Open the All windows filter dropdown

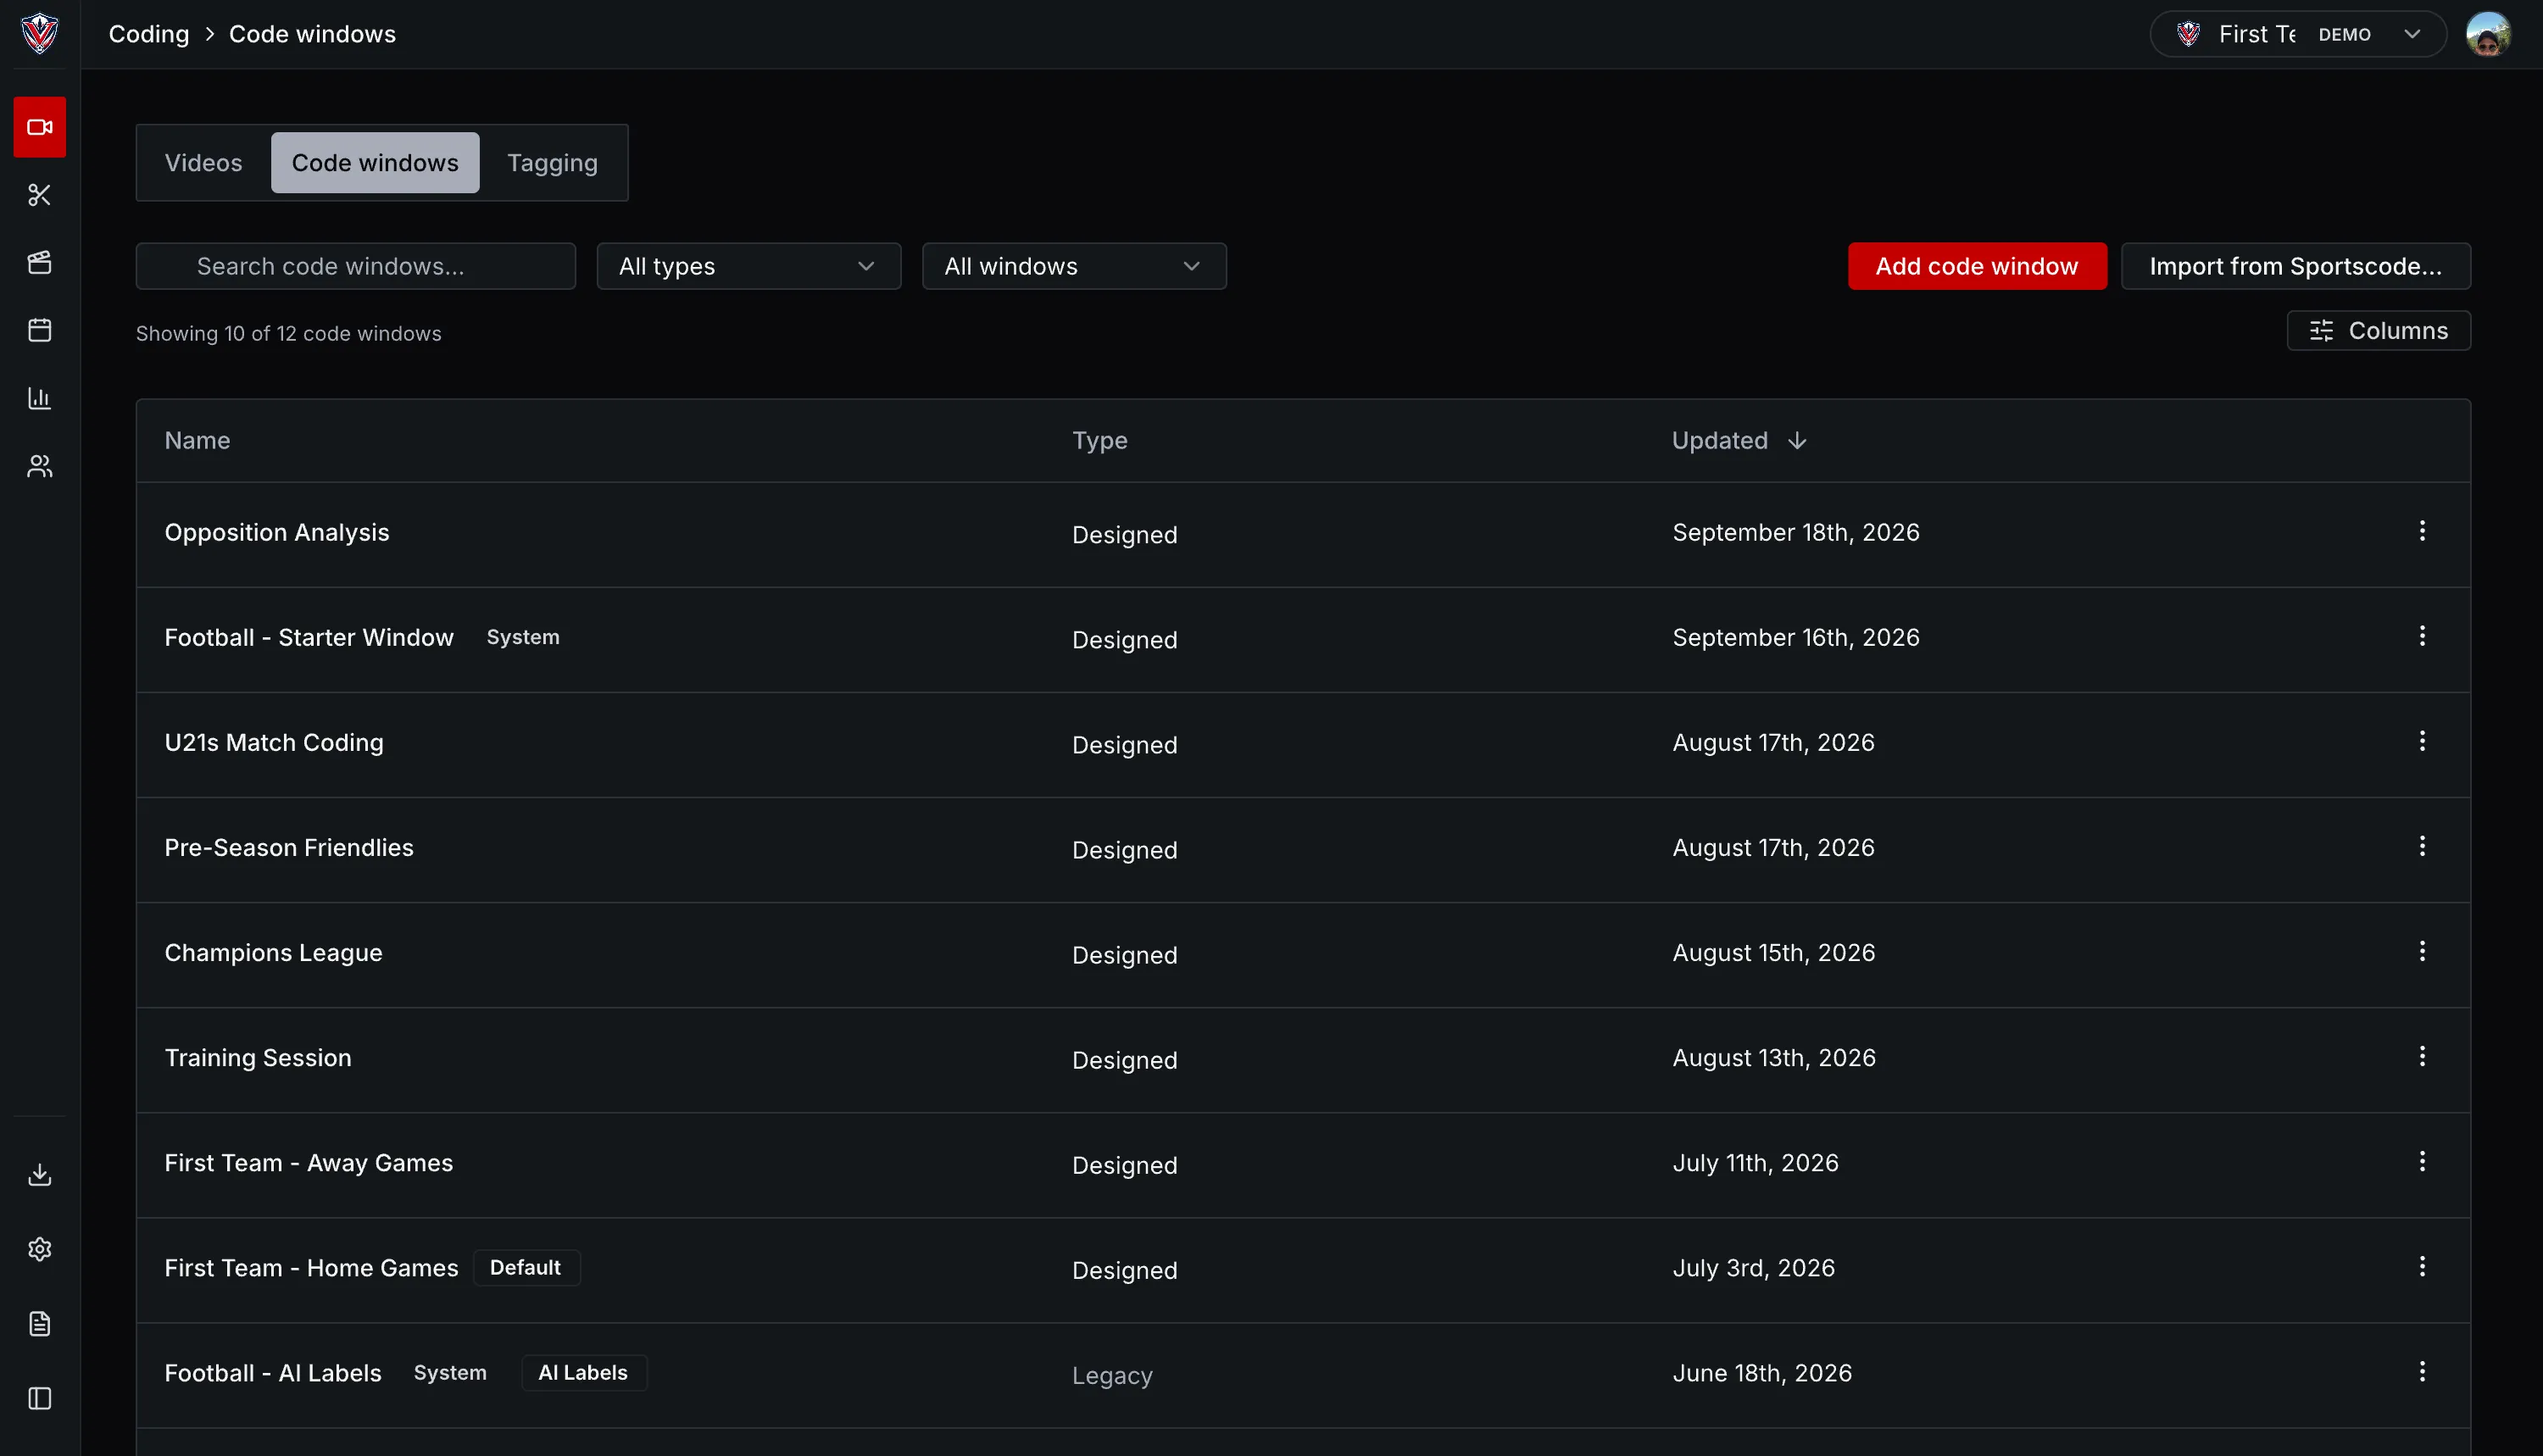1074,266
